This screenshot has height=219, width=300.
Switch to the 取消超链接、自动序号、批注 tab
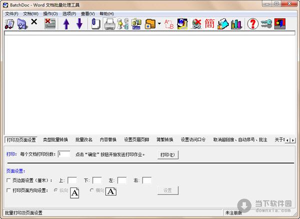point(240,140)
